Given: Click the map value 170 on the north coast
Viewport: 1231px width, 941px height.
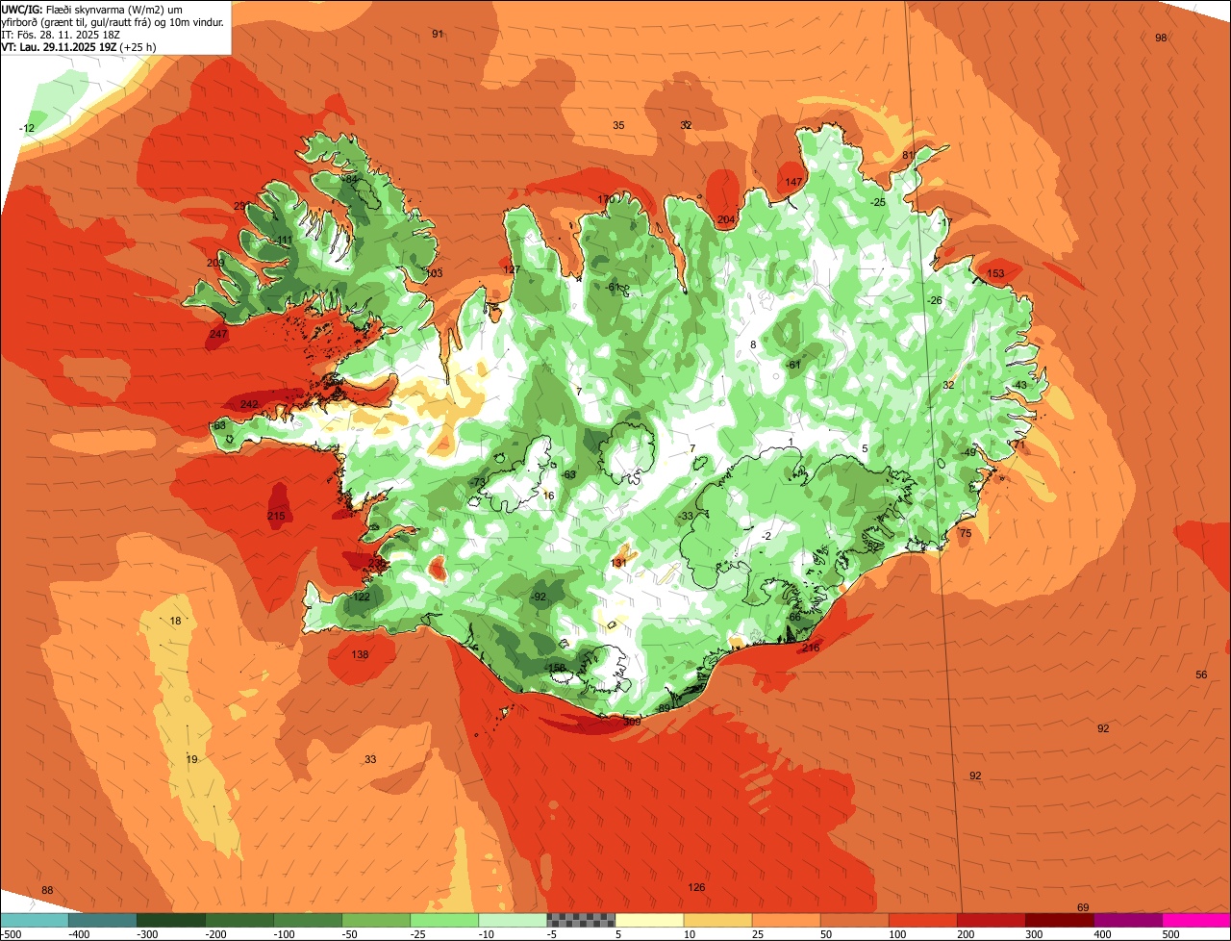Looking at the screenshot, I should click(x=606, y=199).
